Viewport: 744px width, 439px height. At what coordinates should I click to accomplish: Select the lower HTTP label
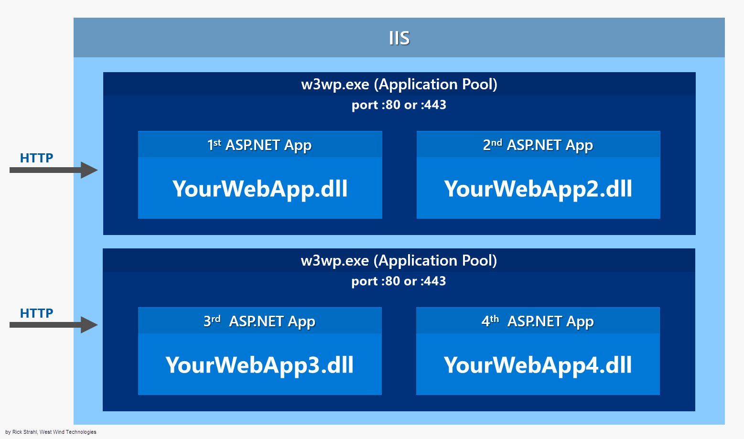coord(36,313)
